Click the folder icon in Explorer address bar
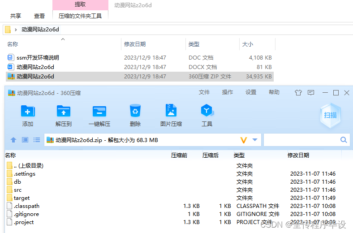This screenshot has width=353, height=233. [x=8, y=30]
